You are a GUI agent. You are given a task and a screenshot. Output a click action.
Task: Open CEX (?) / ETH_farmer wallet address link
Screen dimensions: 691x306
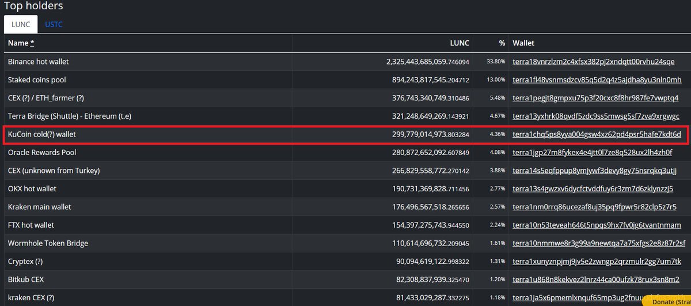(595, 98)
